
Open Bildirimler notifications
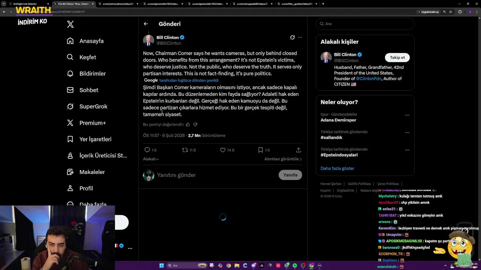(x=86, y=73)
